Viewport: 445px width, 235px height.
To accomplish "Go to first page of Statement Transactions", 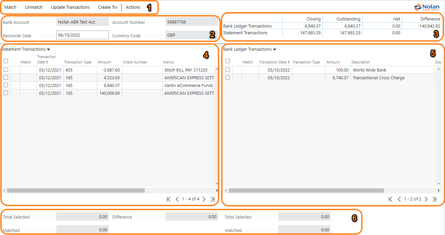I will click(169, 199).
